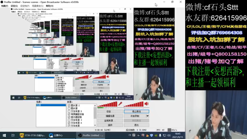The width and height of the screenshot is (247, 139).
Task: Open the Windows Start menu
Action: tap(4, 135)
